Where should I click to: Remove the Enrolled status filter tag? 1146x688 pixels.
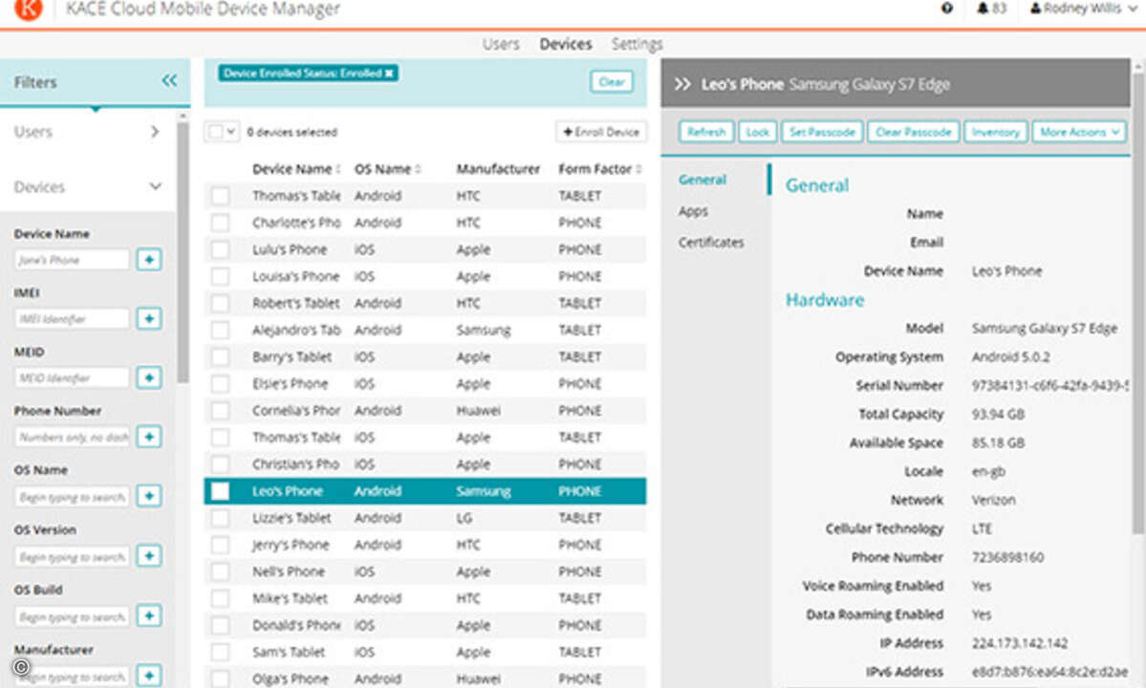click(x=389, y=73)
